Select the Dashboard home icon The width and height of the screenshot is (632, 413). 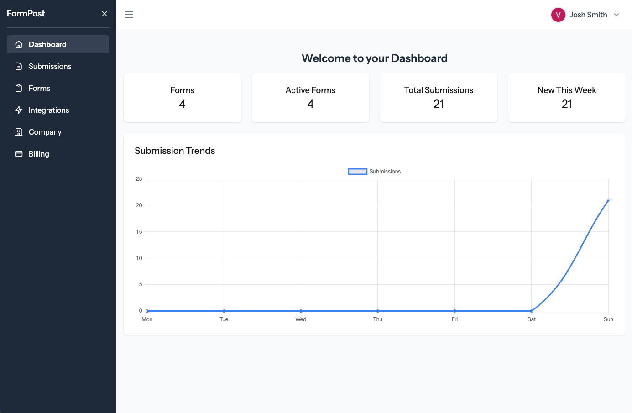click(18, 44)
